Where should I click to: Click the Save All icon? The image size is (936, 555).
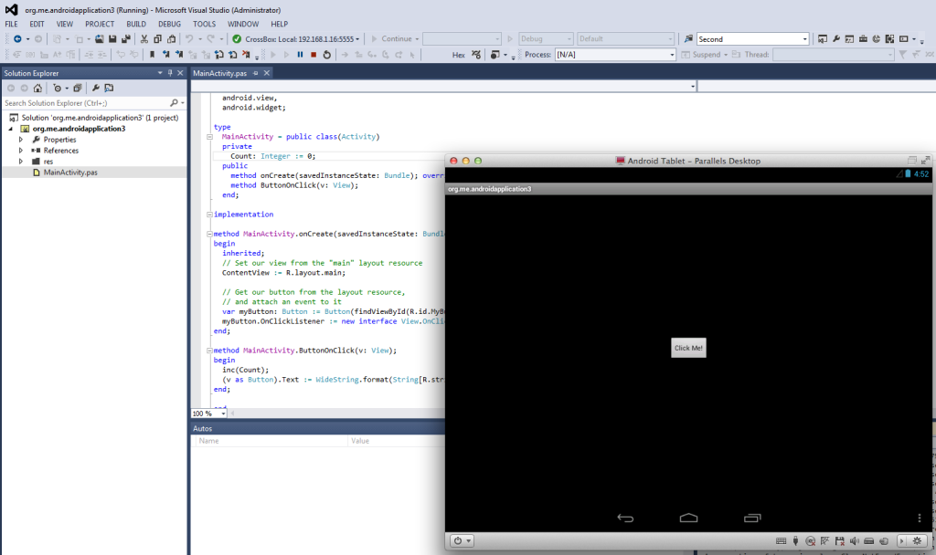(x=126, y=38)
